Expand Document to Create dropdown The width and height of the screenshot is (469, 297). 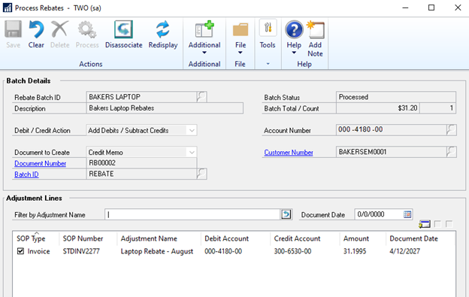tap(192, 152)
